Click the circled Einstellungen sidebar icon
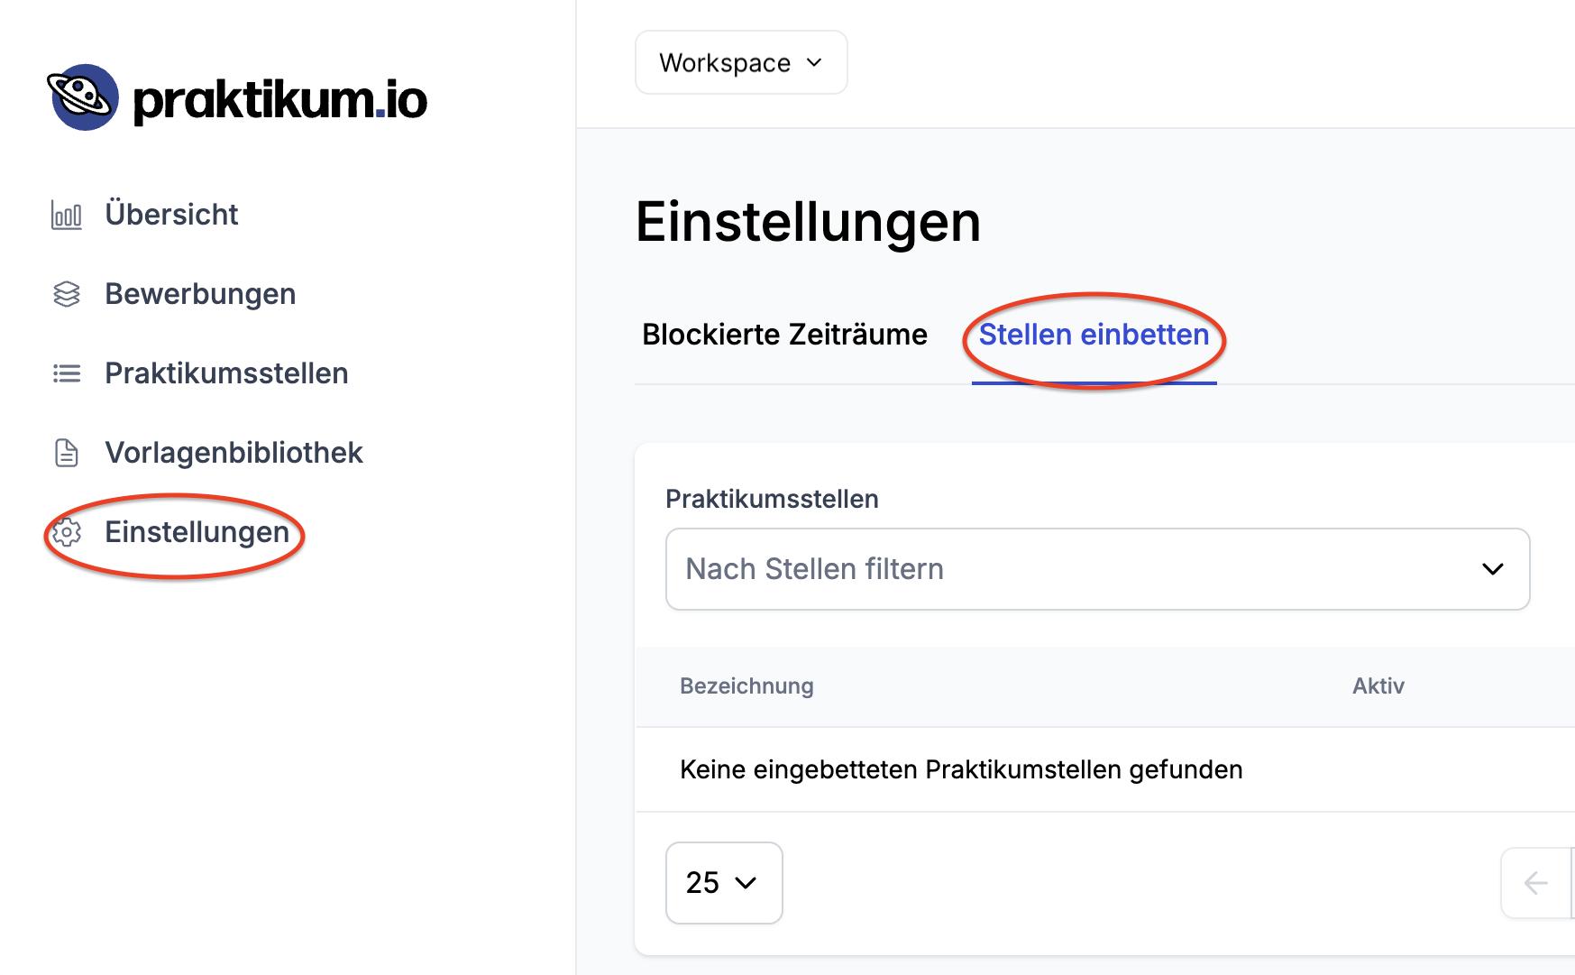Viewport: 1575px width, 975px height. coord(66,533)
